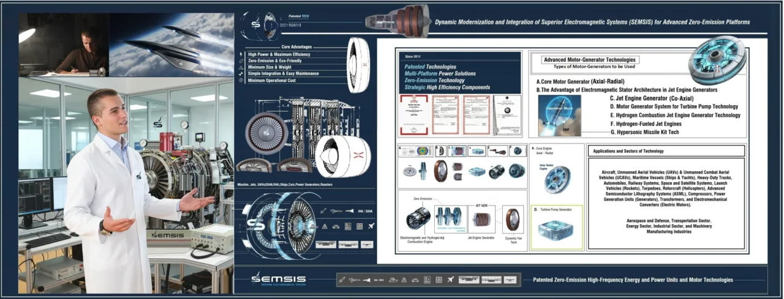Image resolution: width=784 pixels, height=299 pixels.
Task: Click the weight icon beside Minimum Size & Weight
Action: pos(241,68)
